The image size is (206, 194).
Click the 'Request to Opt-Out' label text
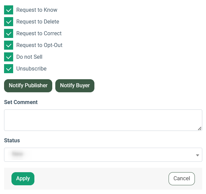pos(39,45)
